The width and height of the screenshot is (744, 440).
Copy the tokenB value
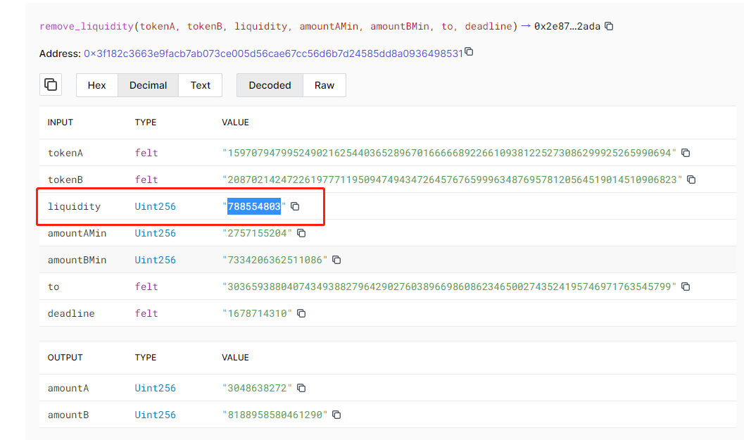pyautogui.click(x=691, y=180)
